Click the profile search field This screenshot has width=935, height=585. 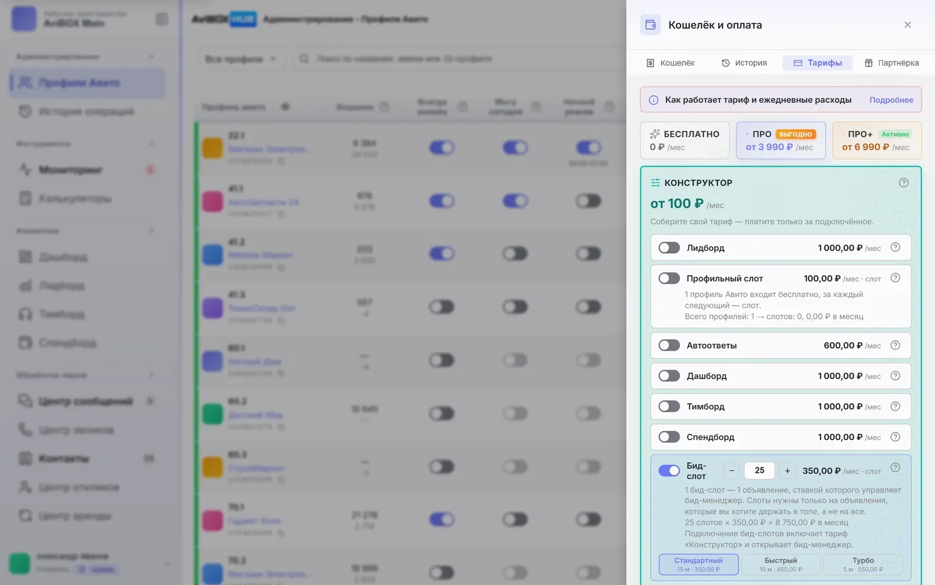click(x=458, y=59)
